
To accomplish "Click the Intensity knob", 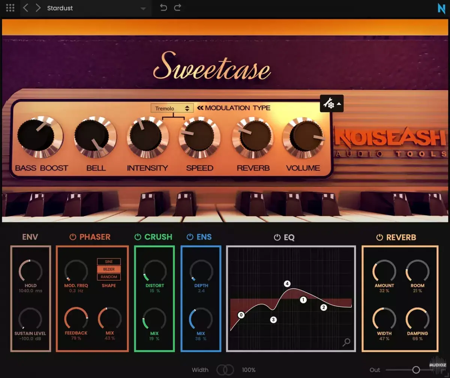I will pyautogui.click(x=147, y=136).
